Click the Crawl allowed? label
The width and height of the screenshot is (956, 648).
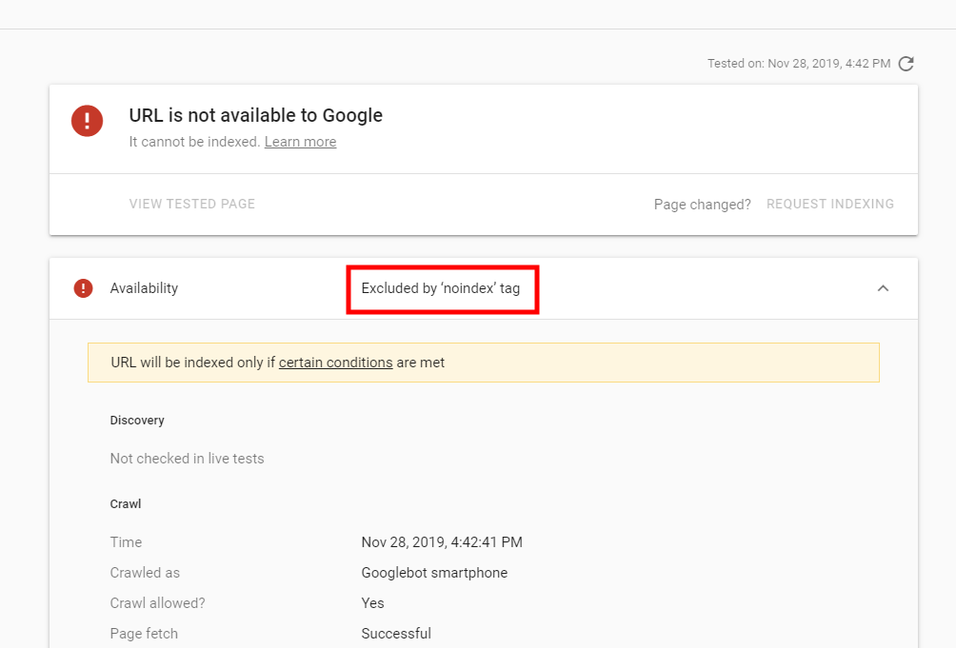tap(157, 603)
